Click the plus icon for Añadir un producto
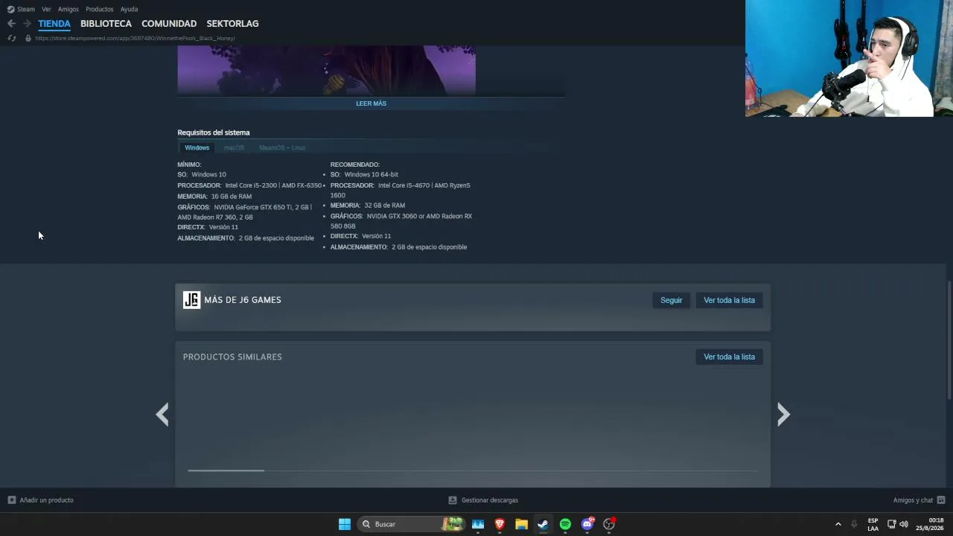This screenshot has height=536, width=953. point(11,500)
